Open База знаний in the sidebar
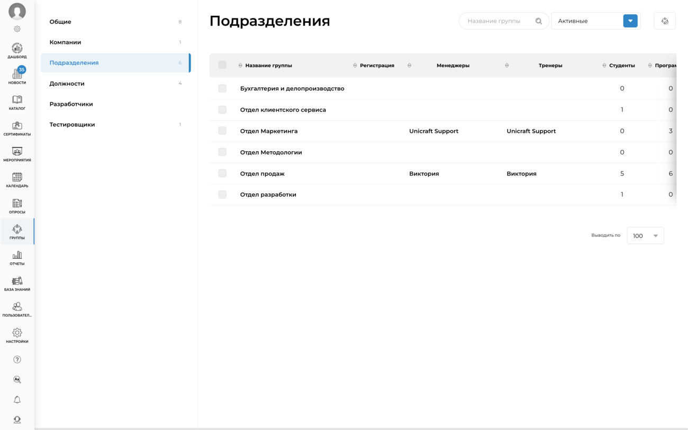688x430 pixels. [x=17, y=284]
